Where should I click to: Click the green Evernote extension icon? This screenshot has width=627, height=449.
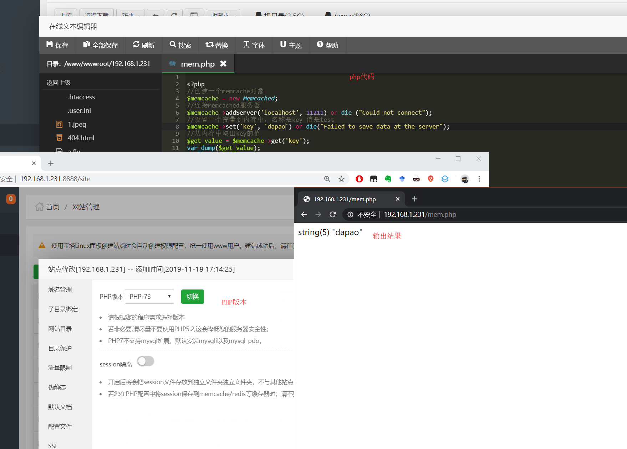(388, 179)
